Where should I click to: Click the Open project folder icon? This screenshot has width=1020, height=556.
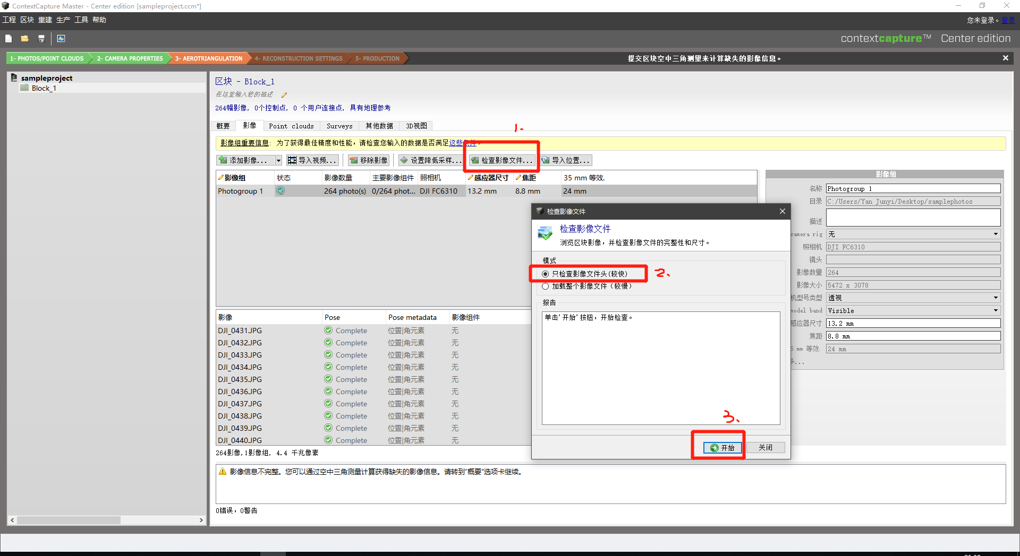(24, 39)
